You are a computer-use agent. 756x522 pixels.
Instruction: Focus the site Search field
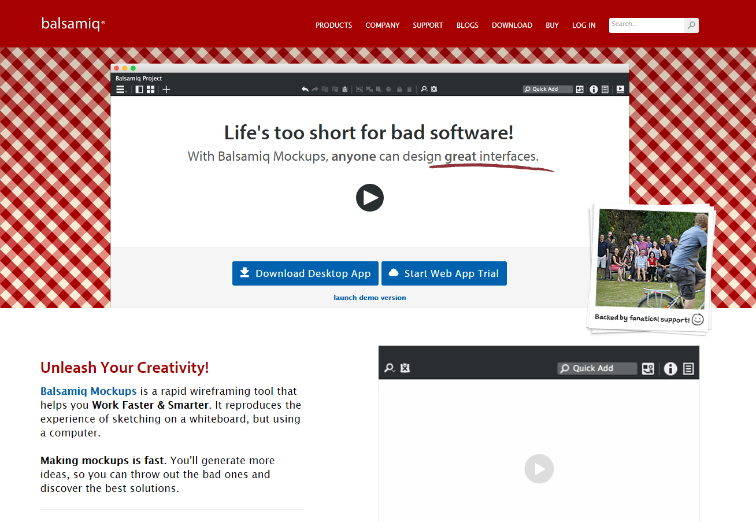click(x=647, y=25)
